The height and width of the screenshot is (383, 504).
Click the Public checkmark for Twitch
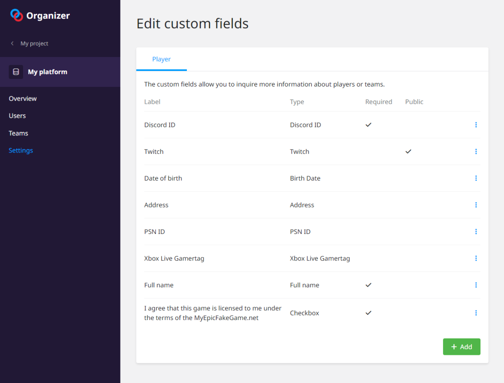tap(408, 152)
